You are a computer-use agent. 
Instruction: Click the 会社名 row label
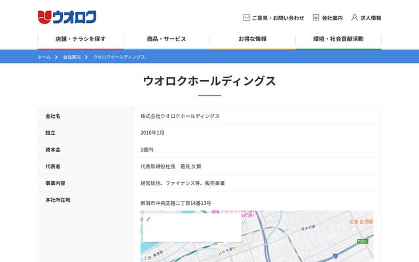point(53,116)
